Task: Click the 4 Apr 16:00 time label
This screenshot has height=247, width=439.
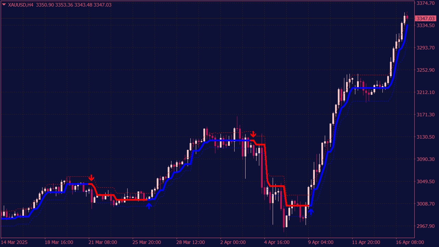Action: click(277, 242)
